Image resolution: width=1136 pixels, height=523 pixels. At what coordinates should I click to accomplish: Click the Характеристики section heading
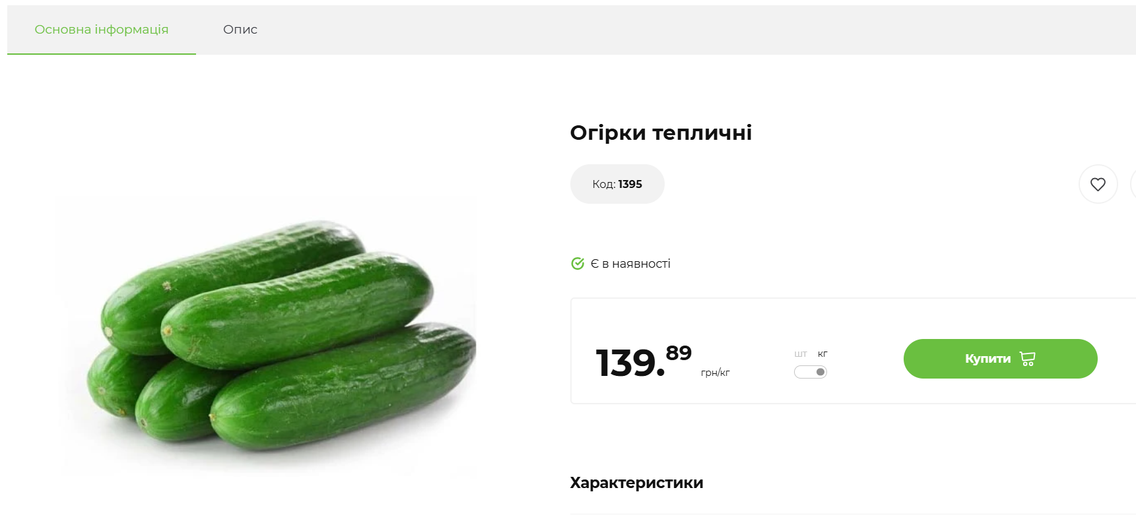[x=636, y=482]
